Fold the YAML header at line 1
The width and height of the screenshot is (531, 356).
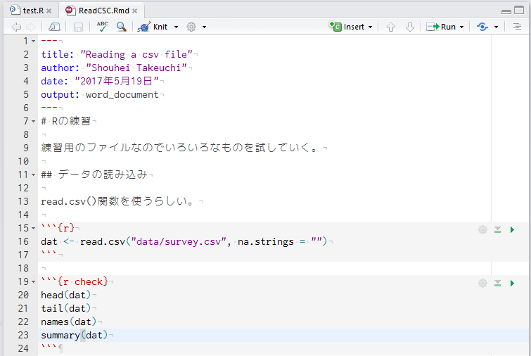(x=34, y=42)
